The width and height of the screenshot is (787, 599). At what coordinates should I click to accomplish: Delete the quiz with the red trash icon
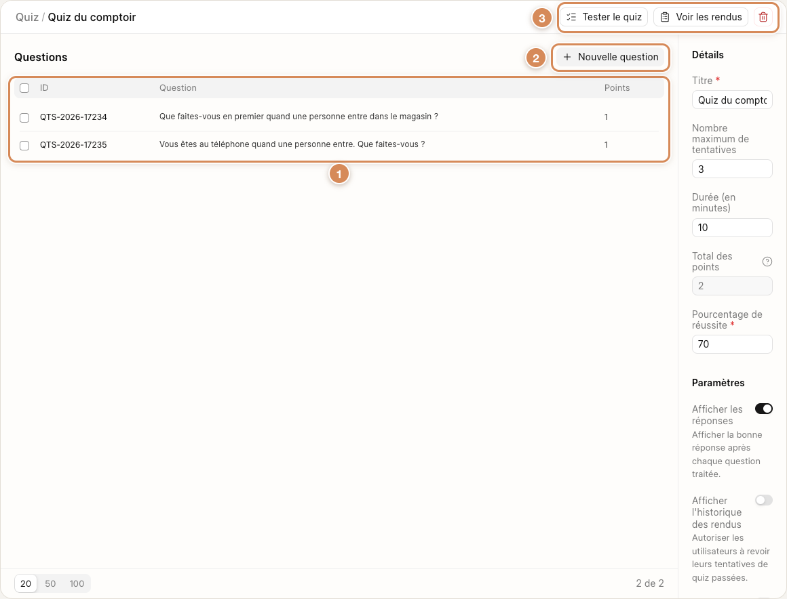763,17
